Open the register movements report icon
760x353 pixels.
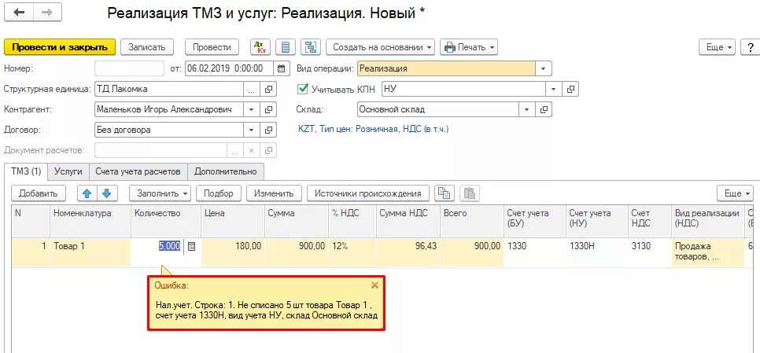pyautogui.click(x=286, y=47)
